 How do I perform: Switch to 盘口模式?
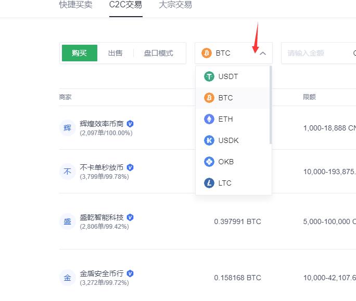coord(158,53)
